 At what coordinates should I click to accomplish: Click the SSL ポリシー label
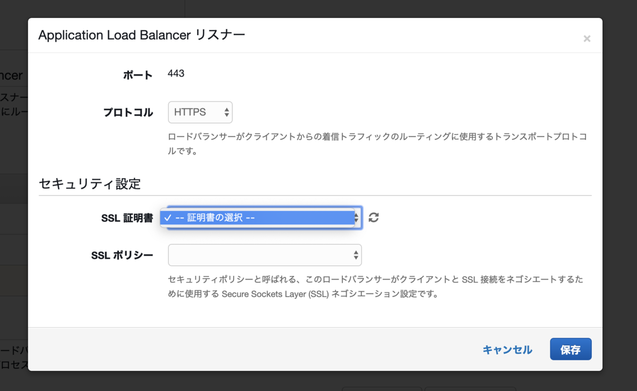click(122, 255)
